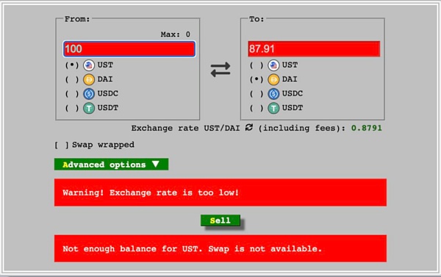Select DAI radio button in From panel
Image resolution: width=441 pixels, height=277 pixels.
pyautogui.click(x=72, y=79)
